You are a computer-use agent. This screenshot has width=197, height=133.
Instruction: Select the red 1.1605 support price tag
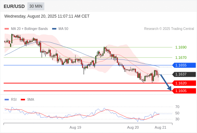click(184, 91)
